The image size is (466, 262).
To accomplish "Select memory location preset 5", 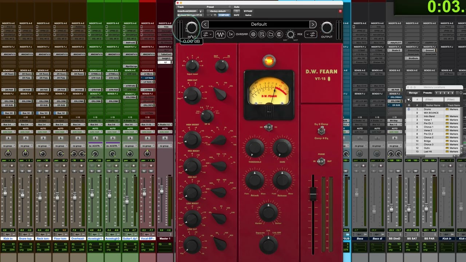I will pos(453,93).
